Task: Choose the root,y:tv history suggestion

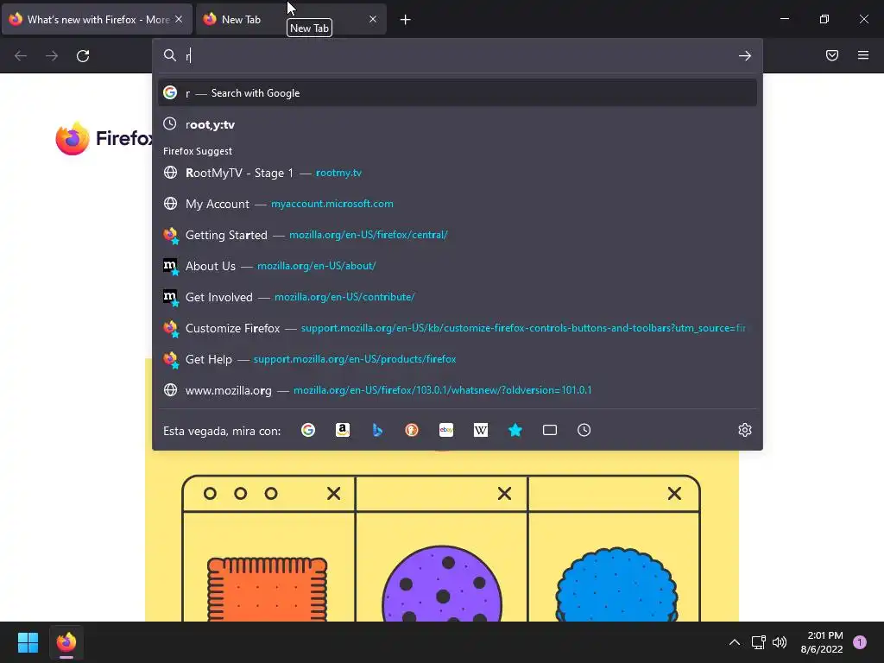Action: (x=458, y=124)
